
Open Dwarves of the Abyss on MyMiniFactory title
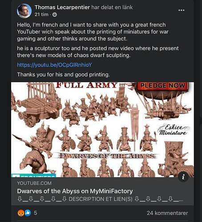(x=75, y=191)
